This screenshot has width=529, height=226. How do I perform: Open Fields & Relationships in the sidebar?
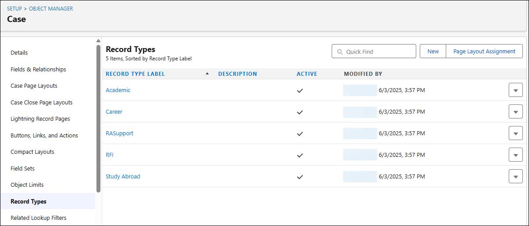pos(38,69)
